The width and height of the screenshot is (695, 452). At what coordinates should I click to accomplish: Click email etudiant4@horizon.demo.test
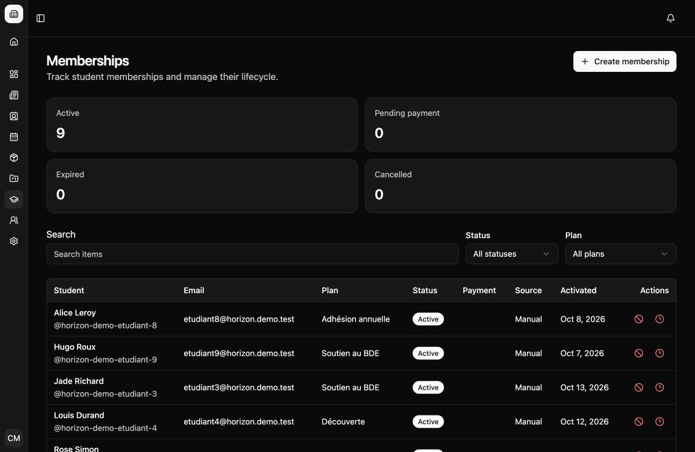click(239, 422)
